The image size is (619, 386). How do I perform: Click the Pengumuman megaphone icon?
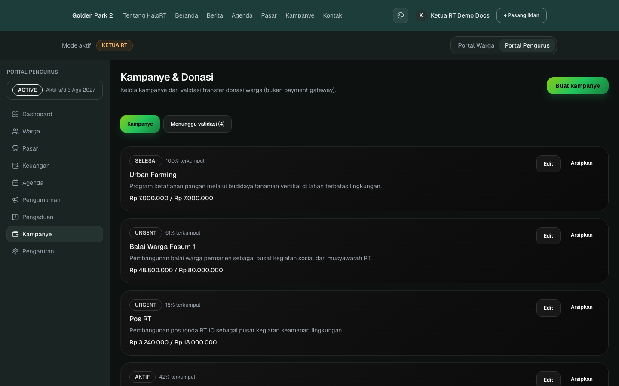pos(15,200)
